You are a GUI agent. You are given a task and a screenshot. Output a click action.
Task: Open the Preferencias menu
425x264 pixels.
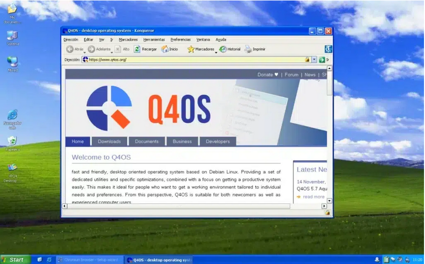tap(180, 39)
